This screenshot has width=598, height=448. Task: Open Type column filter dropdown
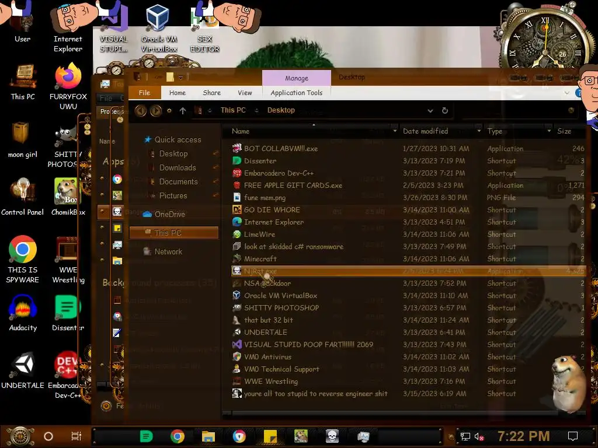tap(549, 131)
